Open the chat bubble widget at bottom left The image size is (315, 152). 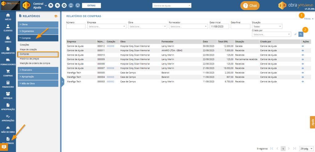[x=4, y=147]
